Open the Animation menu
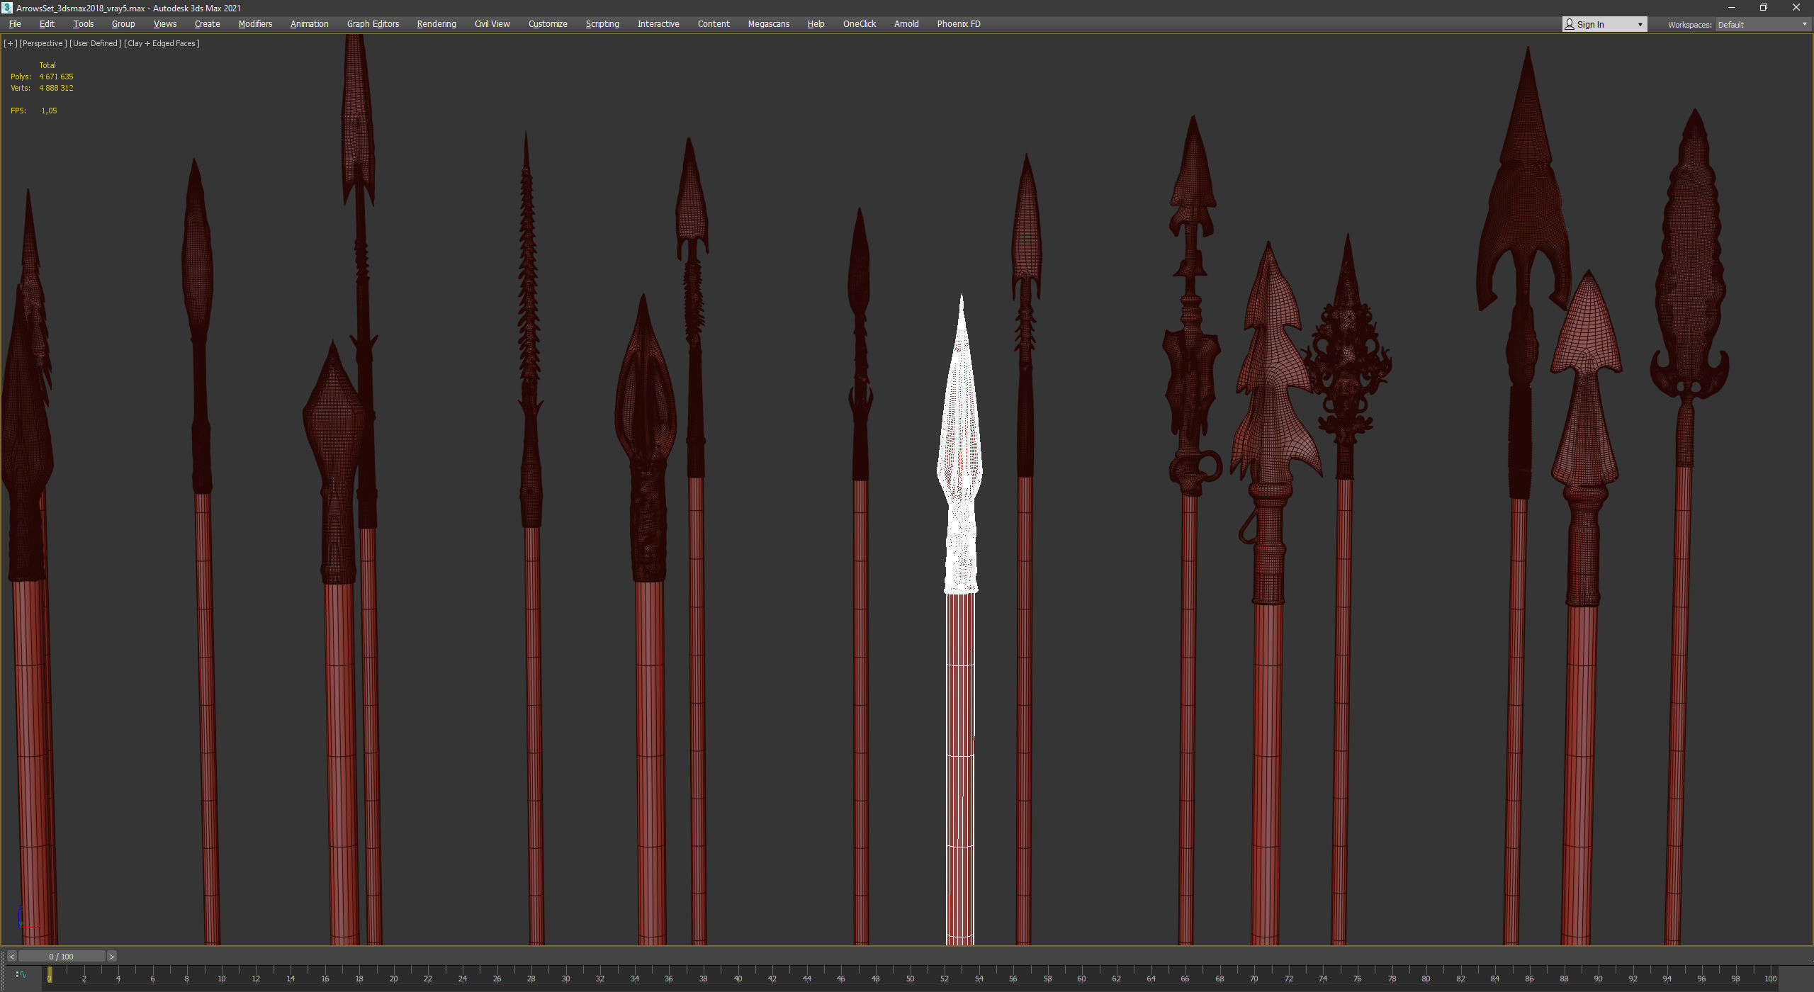Screen dimensions: 1814x992 (310, 24)
